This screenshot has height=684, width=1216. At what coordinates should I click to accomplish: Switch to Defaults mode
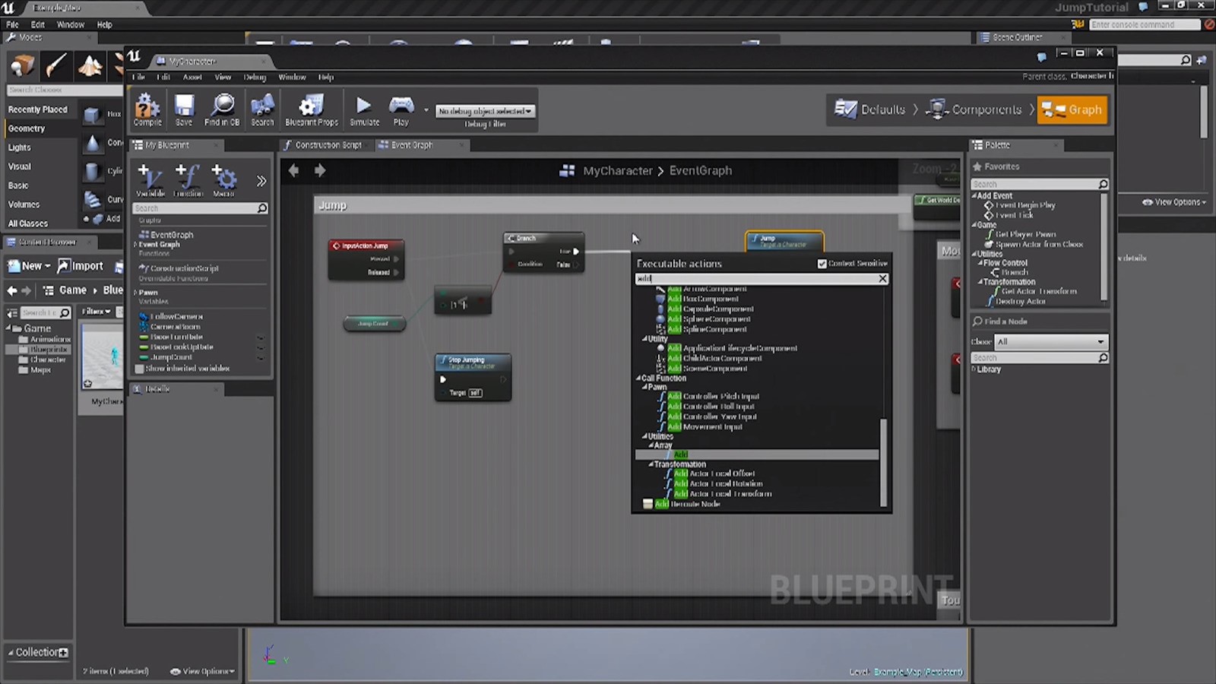pos(871,109)
